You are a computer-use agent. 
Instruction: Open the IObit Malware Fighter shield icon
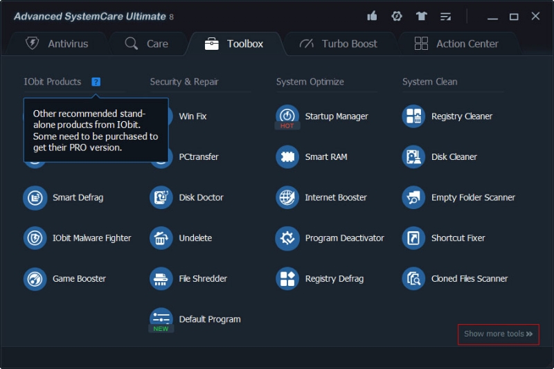[35, 238]
